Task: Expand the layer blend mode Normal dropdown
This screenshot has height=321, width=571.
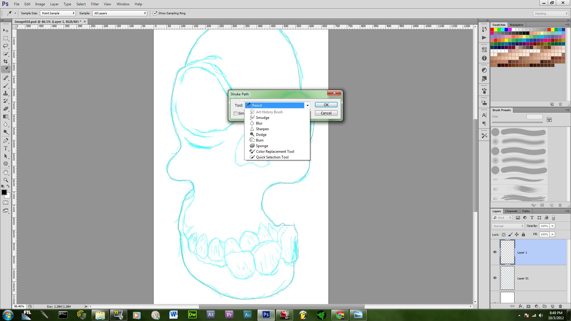Action: click(508, 226)
